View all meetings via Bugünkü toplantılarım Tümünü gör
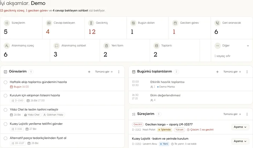 pos(232,72)
